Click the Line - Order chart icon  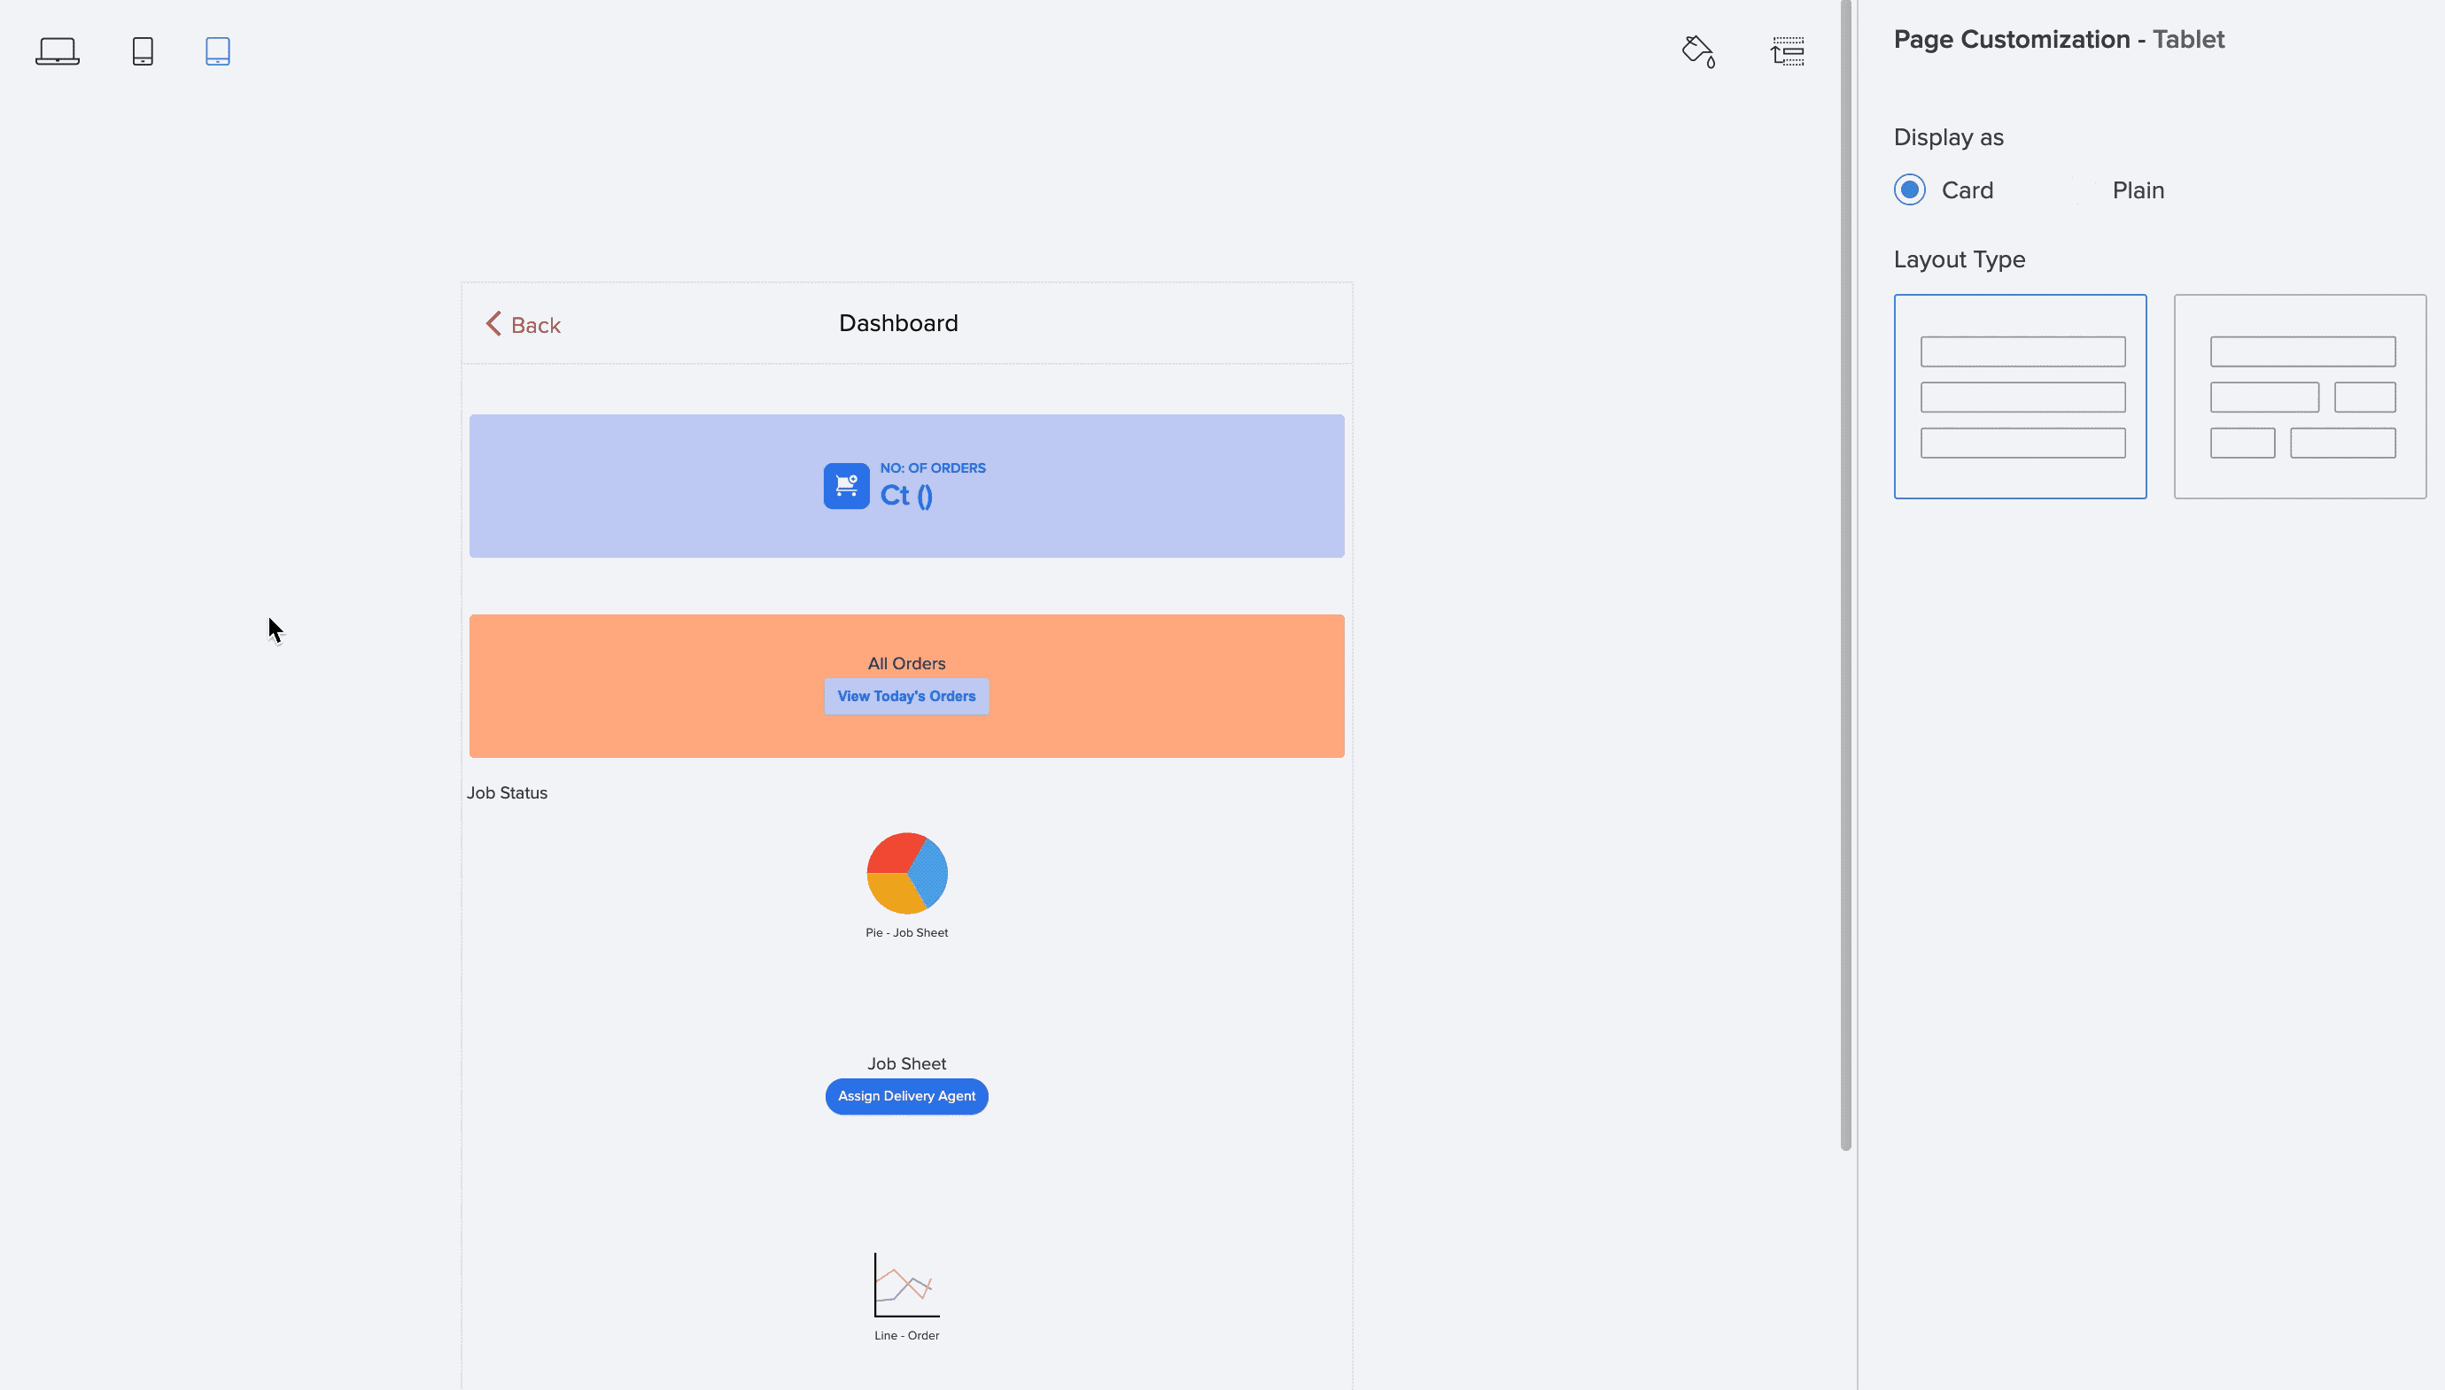point(906,1285)
